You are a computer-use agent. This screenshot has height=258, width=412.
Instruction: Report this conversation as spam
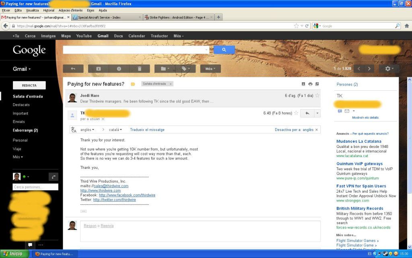(119, 69)
